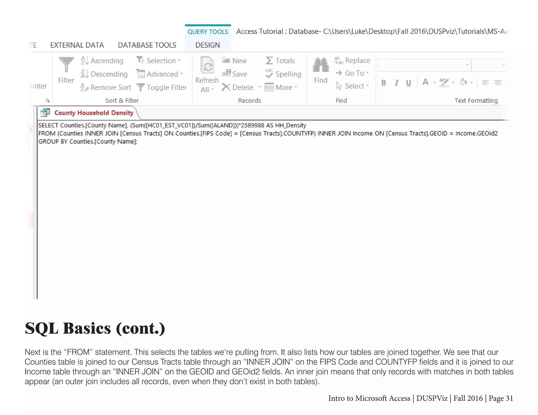
Task: Center align the text
Action: click(498, 83)
